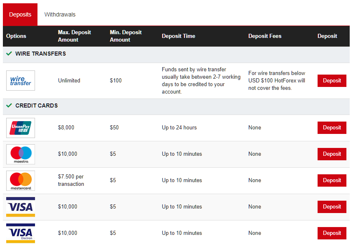
Task: Click the Maestro card logo
Action: coord(21,154)
